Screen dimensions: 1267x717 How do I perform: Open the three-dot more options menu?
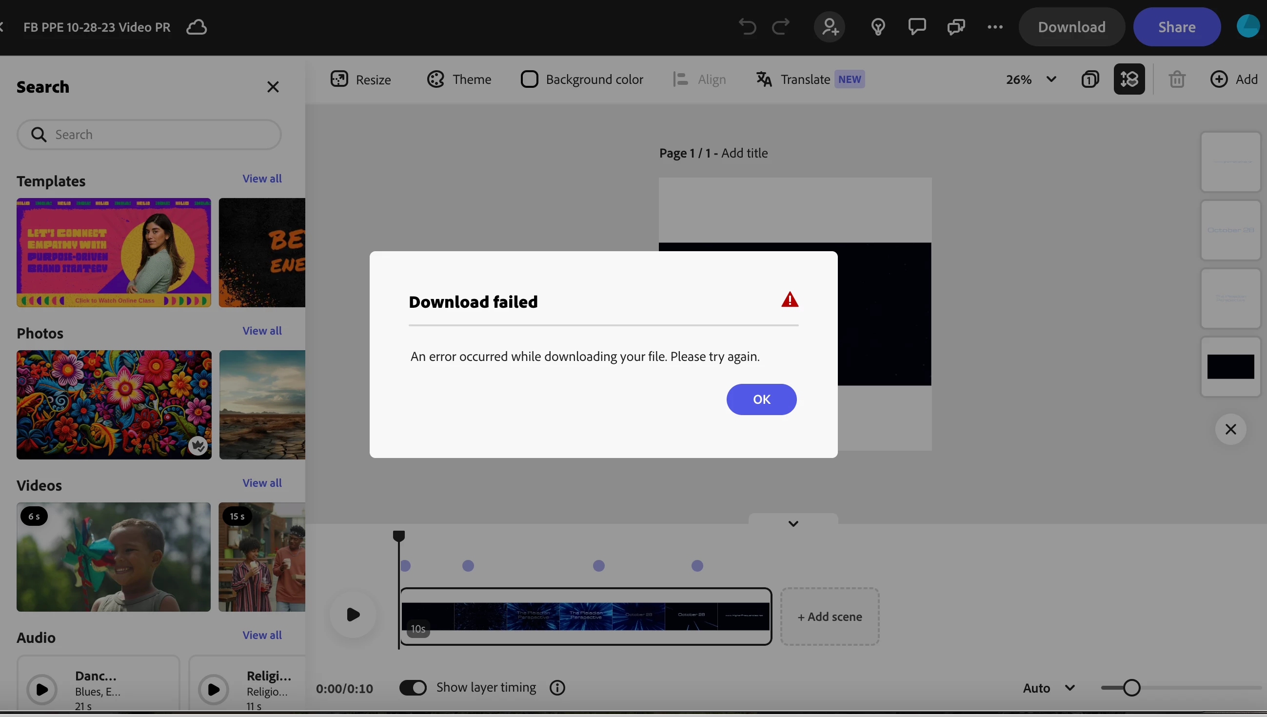(995, 27)
